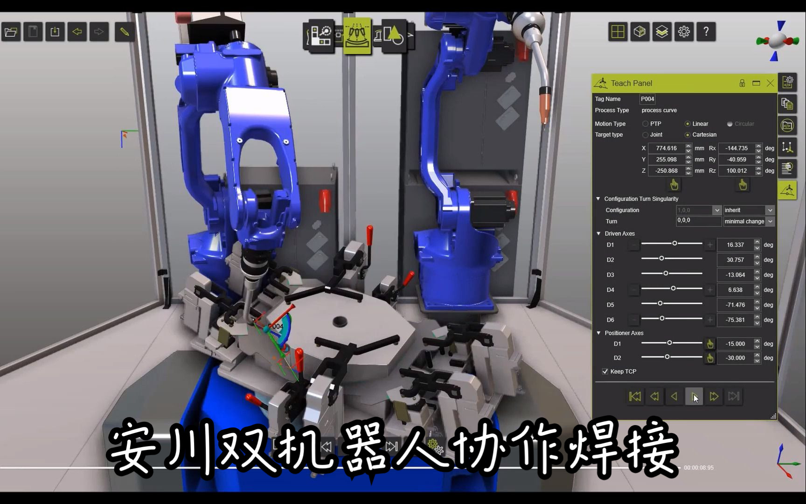The height and width of the screenshot is (504, 806).
Task: Open program settings sidebar icon with gear
Action: click(787, 83)
